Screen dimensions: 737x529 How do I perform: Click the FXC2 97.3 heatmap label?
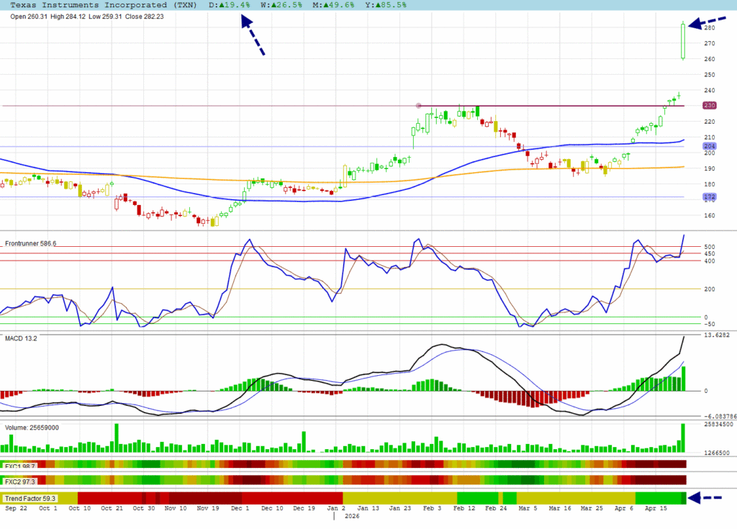pyautogui.click(x=20, y=480)
